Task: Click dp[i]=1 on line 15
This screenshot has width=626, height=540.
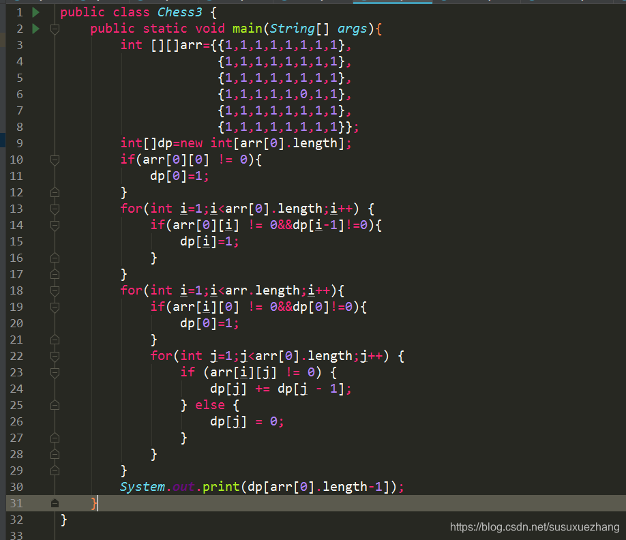Action: 209,241
